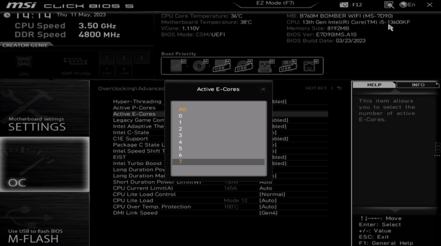441x246 pixels.
Task: Select XMP user profile 2
Action: coord(124,71)
